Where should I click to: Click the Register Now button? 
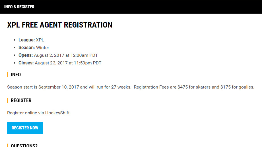point(25,128)
